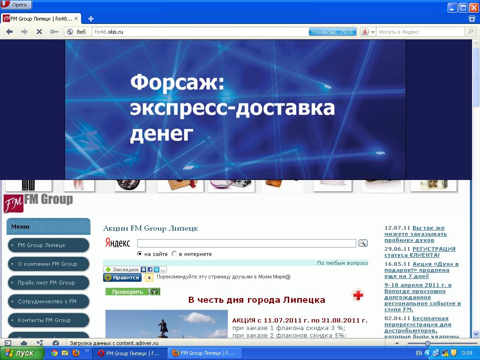Viewport: 480px width, 360px height.
Task: Open the Веб site info badge
Action: click(x=78, y=31)
